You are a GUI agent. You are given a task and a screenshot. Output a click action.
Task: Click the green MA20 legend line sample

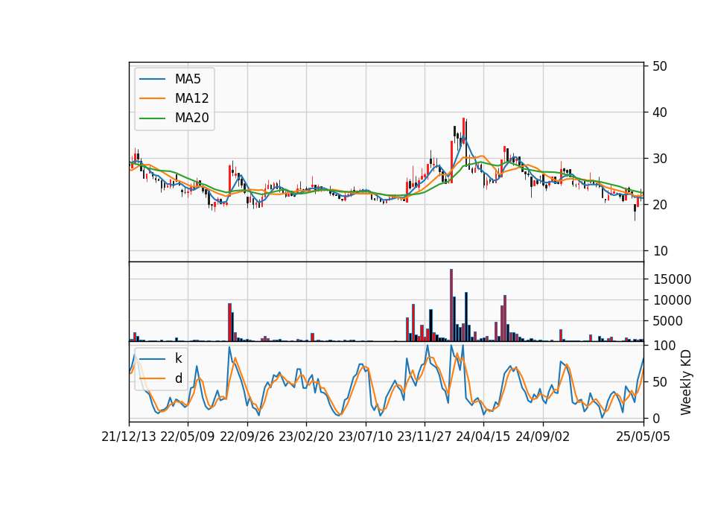click(152, 118)
